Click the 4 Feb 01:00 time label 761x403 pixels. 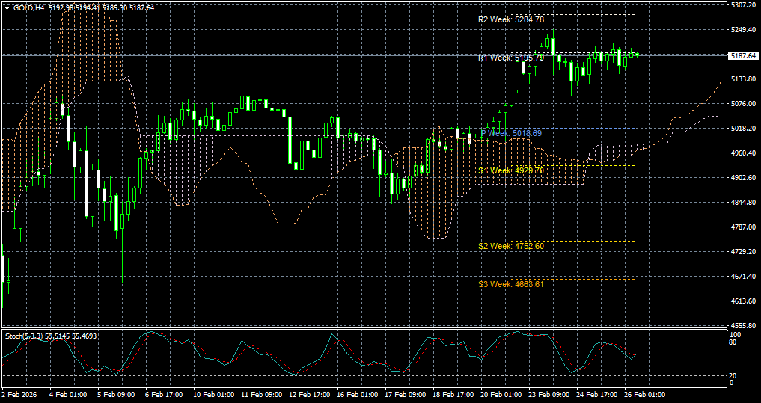click(x=68, y=395)
